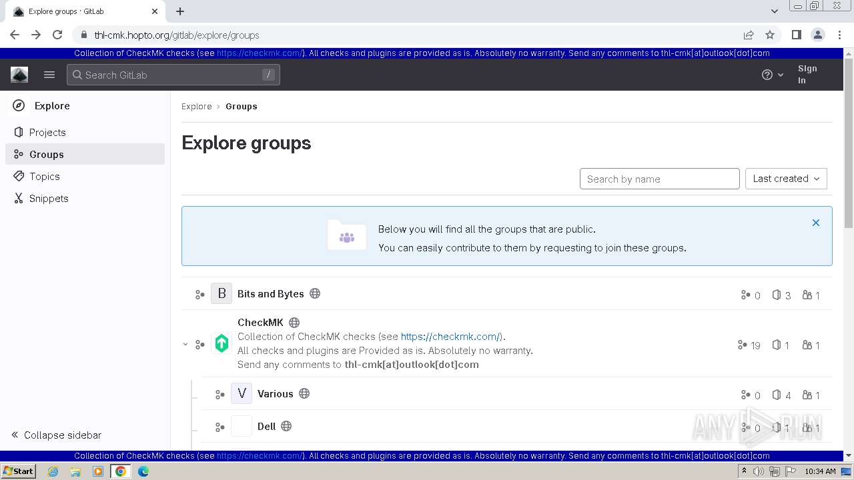Dismiss the public groups info banner
854x480 pixels.
[x=815, y=223]
